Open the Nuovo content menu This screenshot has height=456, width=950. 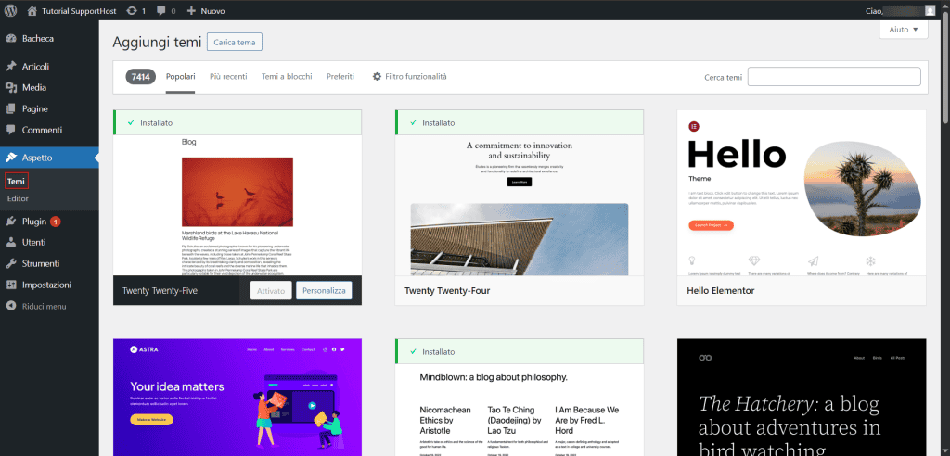coord(206,10)
